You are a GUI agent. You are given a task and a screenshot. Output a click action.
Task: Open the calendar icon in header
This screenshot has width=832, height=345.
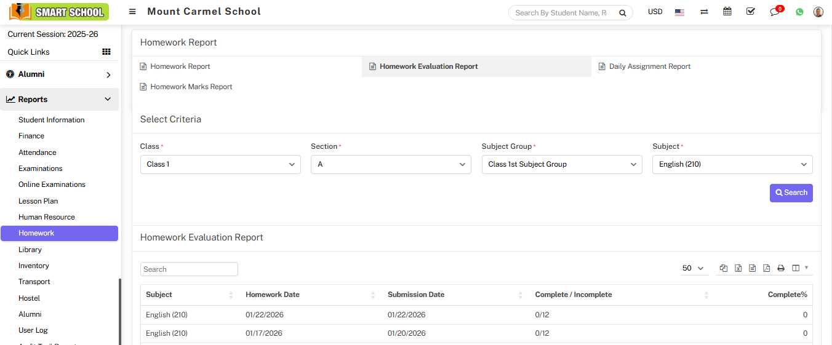(x=727, y=12)
